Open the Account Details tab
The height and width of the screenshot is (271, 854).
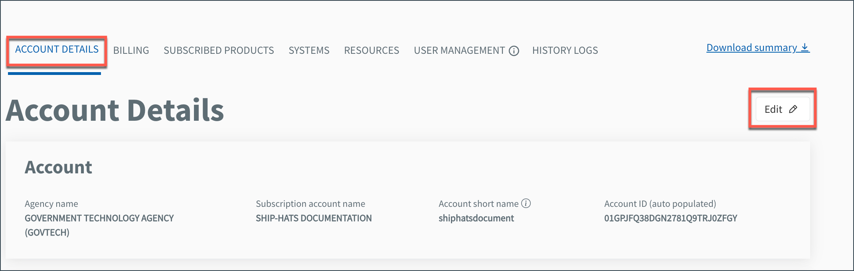tap(57, 49)
